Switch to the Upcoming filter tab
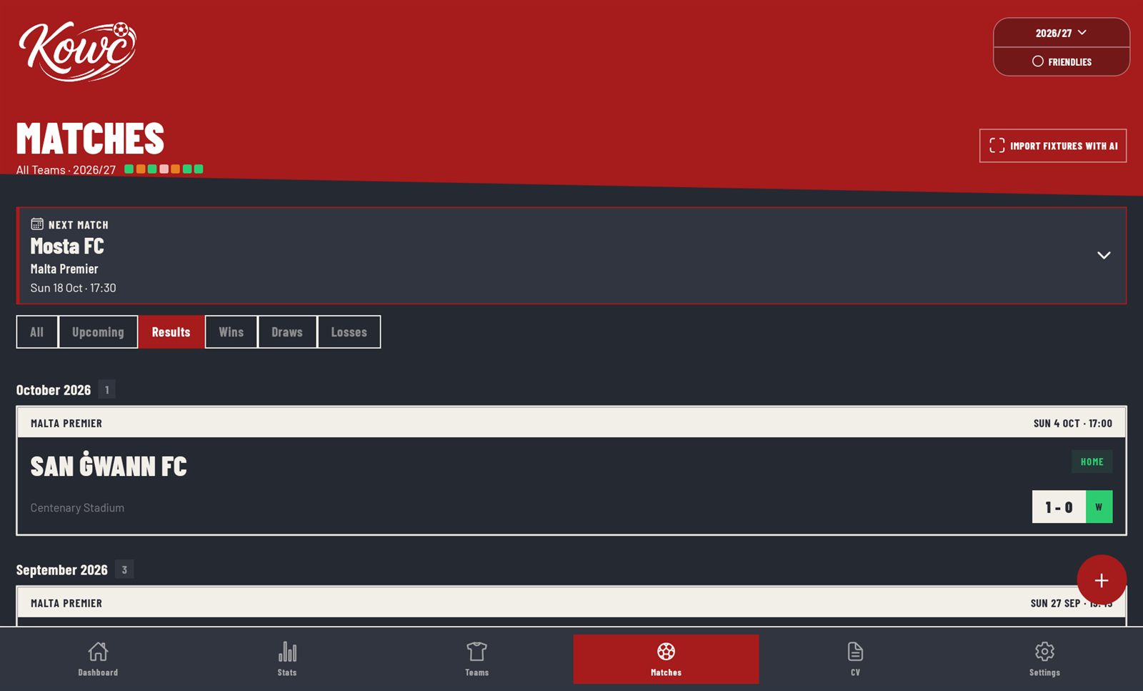1143x691 pixels. pos(98,332)
